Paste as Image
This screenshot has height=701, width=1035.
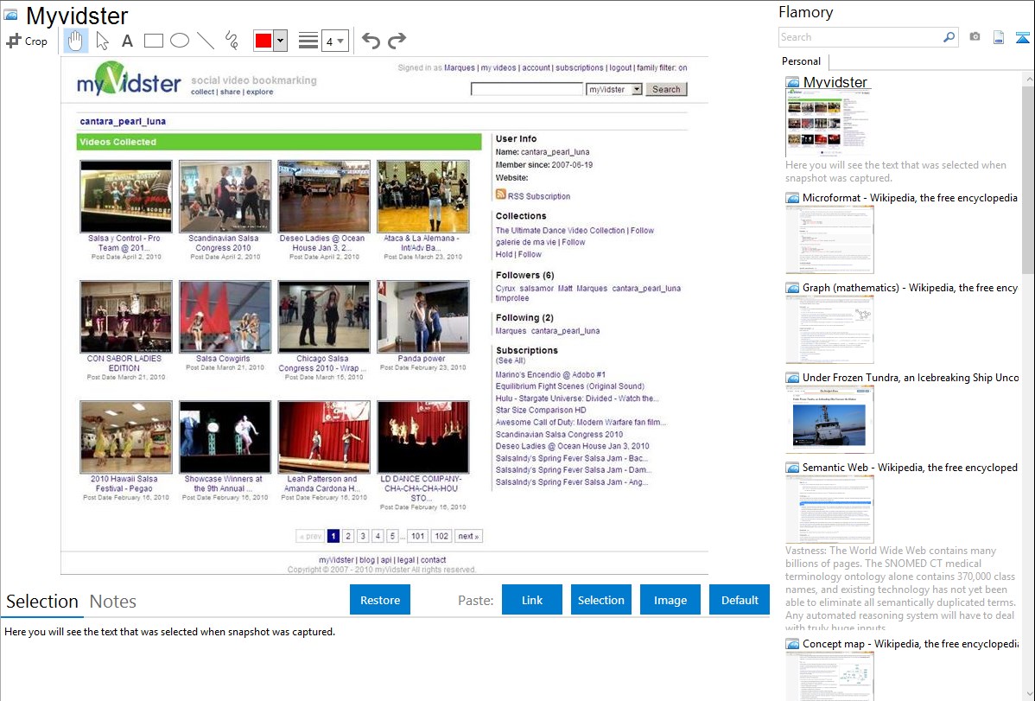pyautogui.click(x=670, y=600)
